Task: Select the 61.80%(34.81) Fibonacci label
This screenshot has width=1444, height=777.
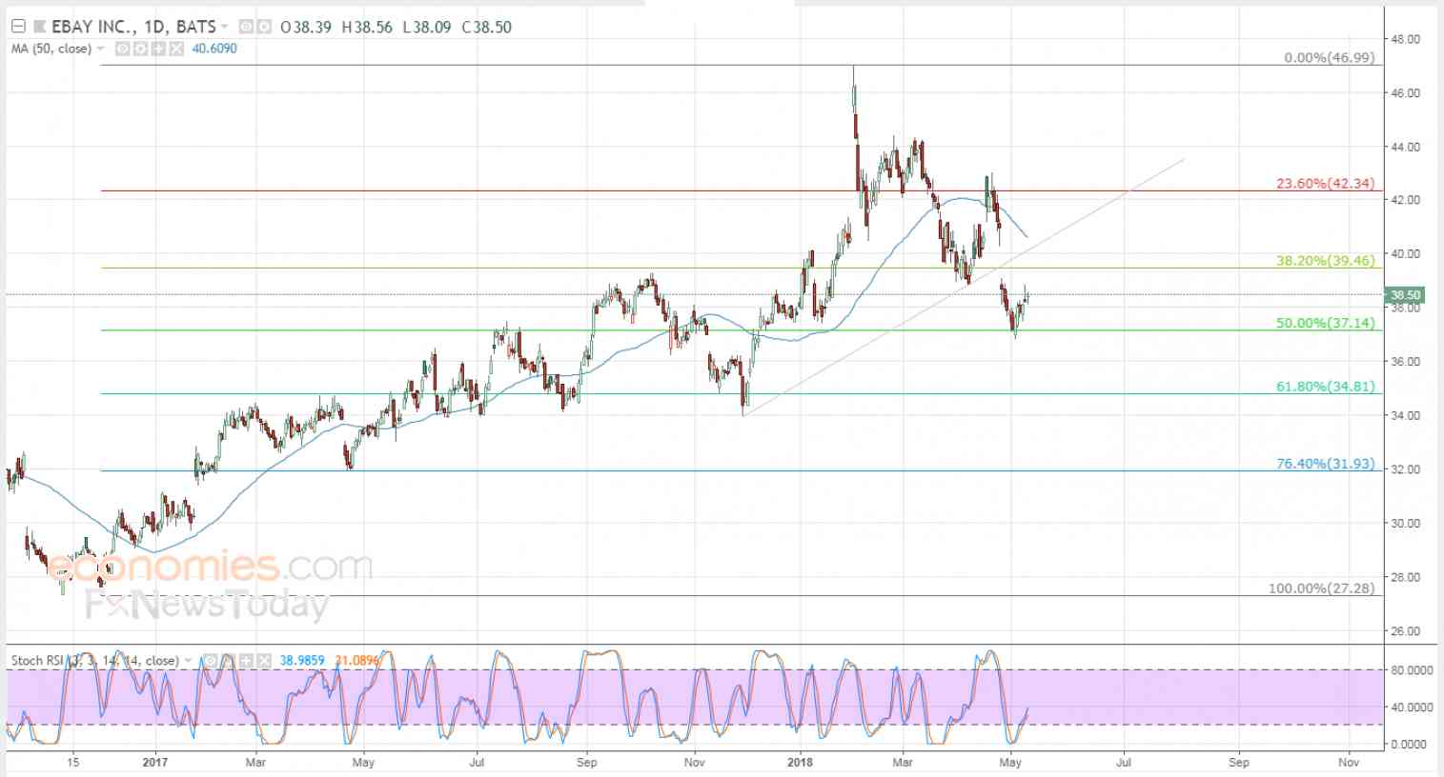Action: 1325,387
